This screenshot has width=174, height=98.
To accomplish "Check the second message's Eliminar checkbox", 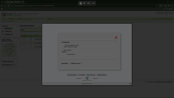I will tap(24, 43).
